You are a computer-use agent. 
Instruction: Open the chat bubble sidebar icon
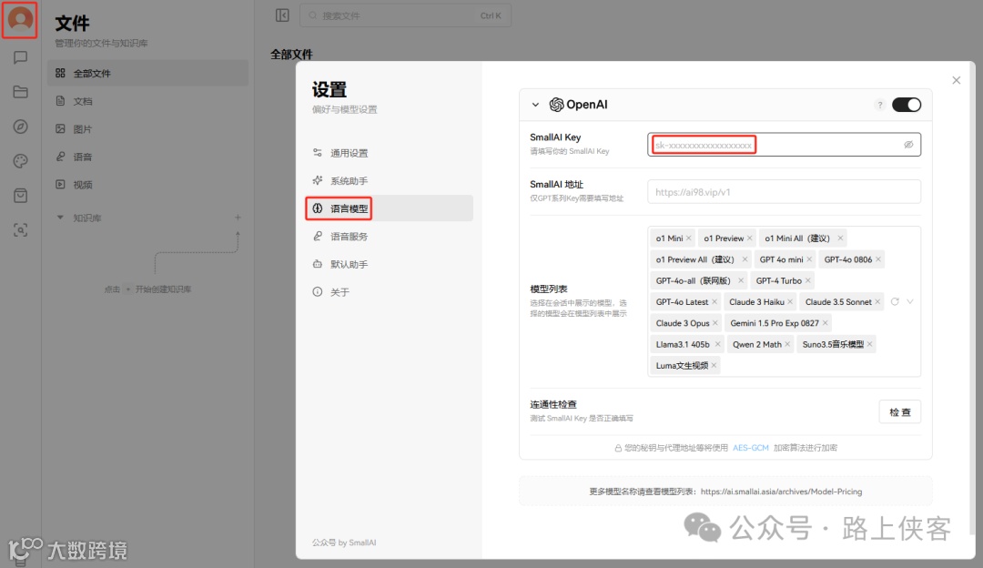tap(20, 57)
